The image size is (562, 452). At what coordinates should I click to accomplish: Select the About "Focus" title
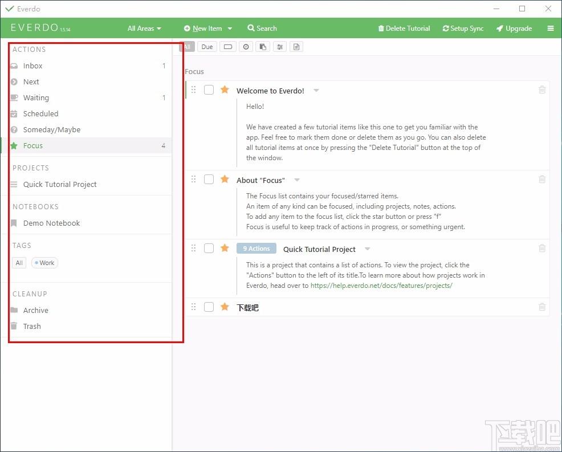[260, 180]
